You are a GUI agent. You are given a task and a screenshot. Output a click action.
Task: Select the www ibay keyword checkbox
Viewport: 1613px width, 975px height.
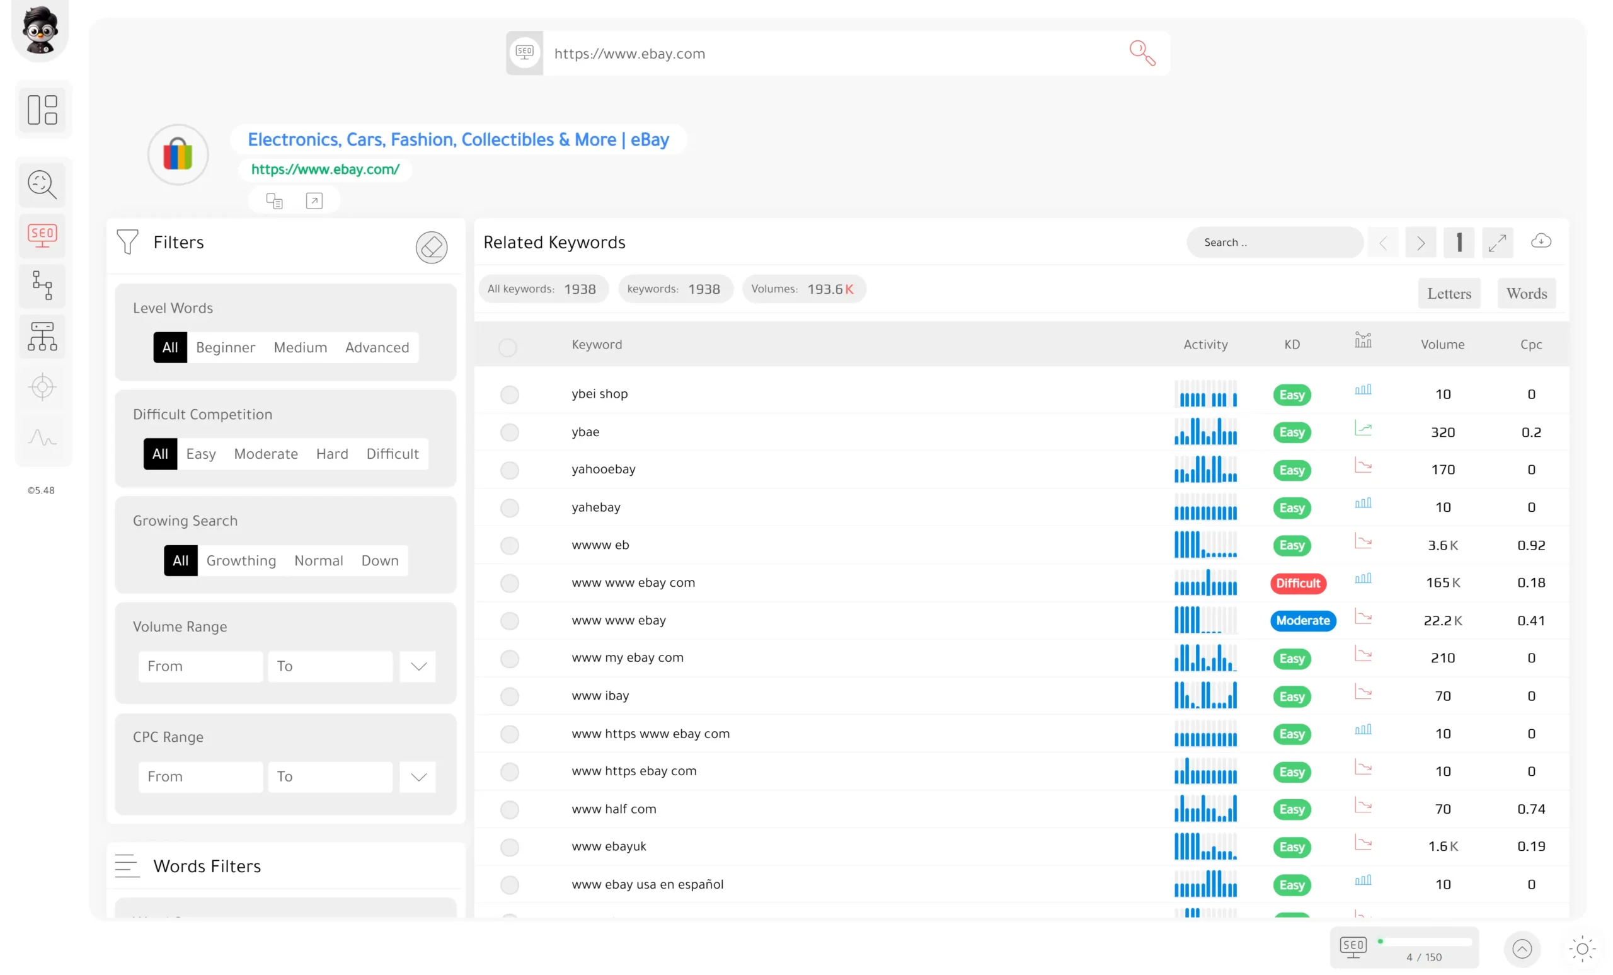pos(509,696)
